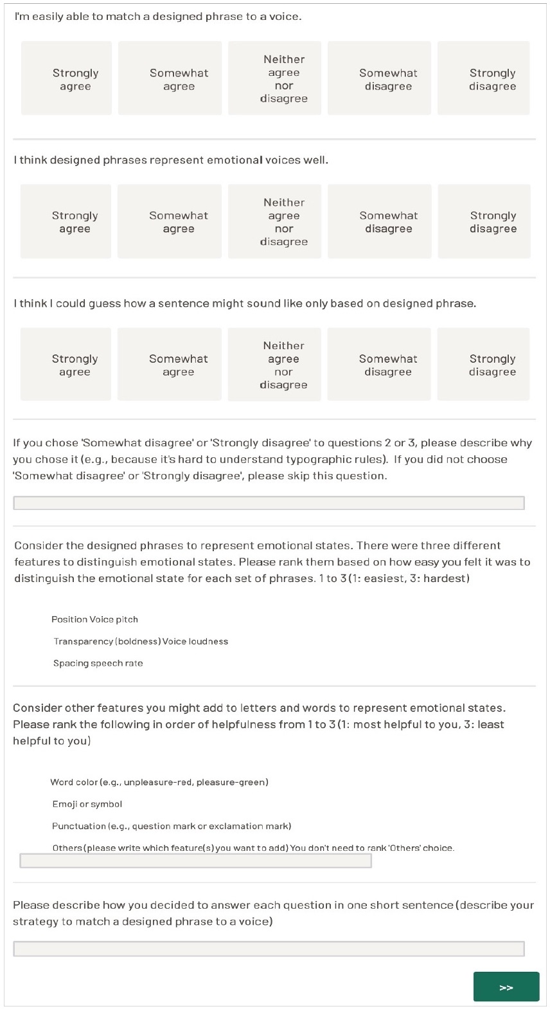Select the 'Spacing speech rate' ranking item
The height and width of the screenshot is (1011, 550).
tap(98, 663)
